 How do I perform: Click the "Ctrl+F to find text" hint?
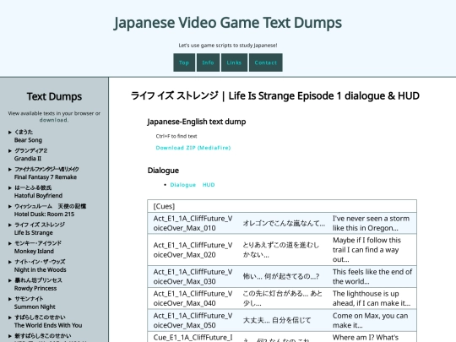coord(176,136)
